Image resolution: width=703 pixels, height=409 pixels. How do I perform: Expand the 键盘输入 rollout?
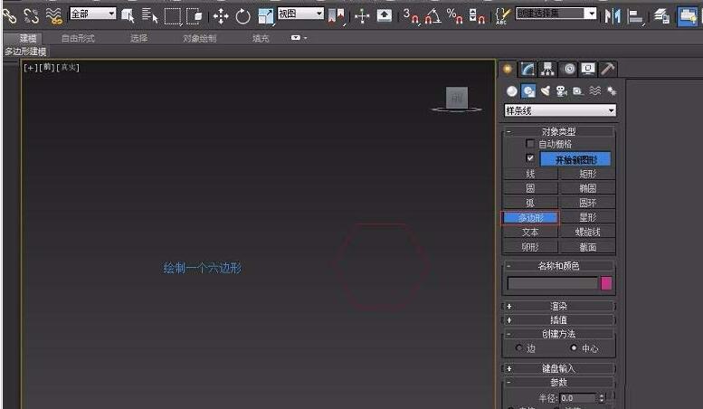pyautogui.click(x=559, y=368)
